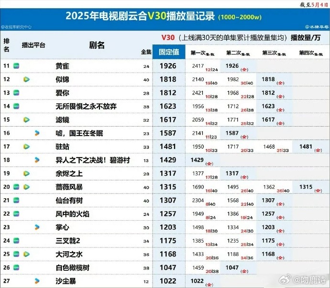330x288 pixels.
Task: Click the drama name 掌心
Action: [x=63, y=227]
